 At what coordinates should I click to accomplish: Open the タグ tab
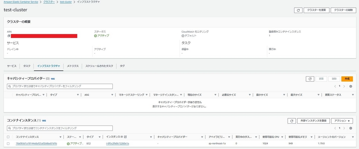point(122,66)
